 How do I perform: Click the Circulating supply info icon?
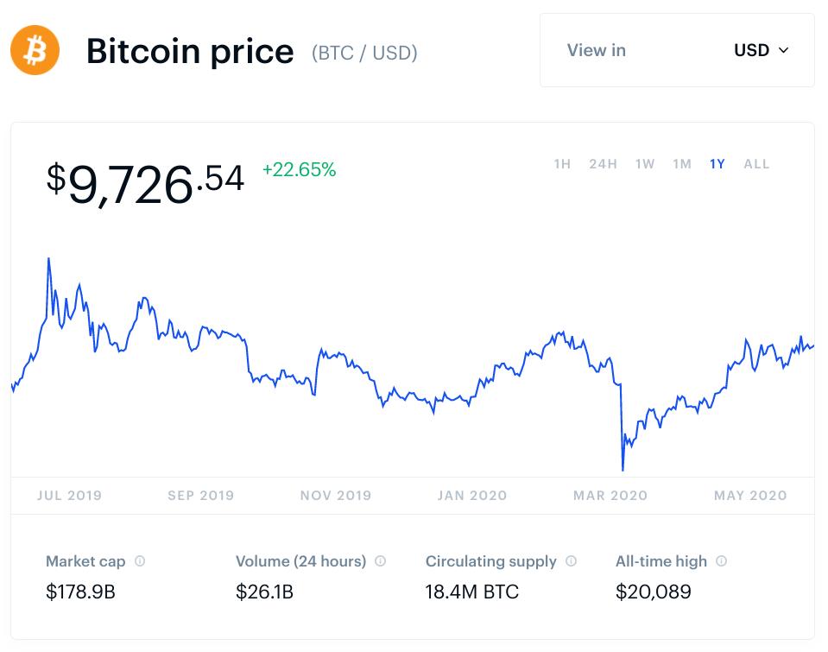[x=571, y=561]
